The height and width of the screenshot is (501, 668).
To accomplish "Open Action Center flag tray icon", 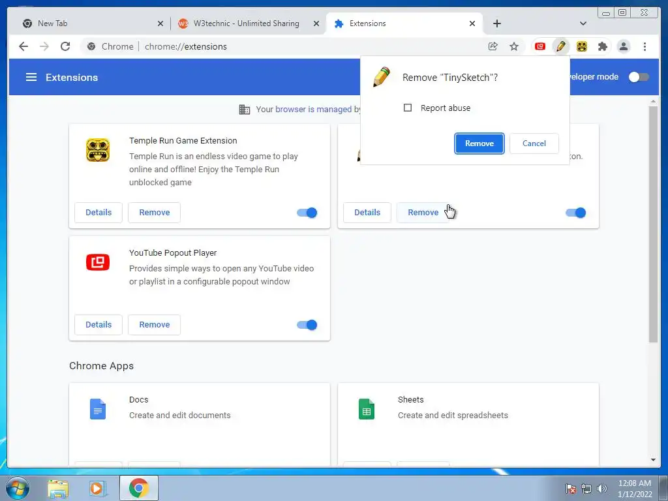I will (571, 488).
